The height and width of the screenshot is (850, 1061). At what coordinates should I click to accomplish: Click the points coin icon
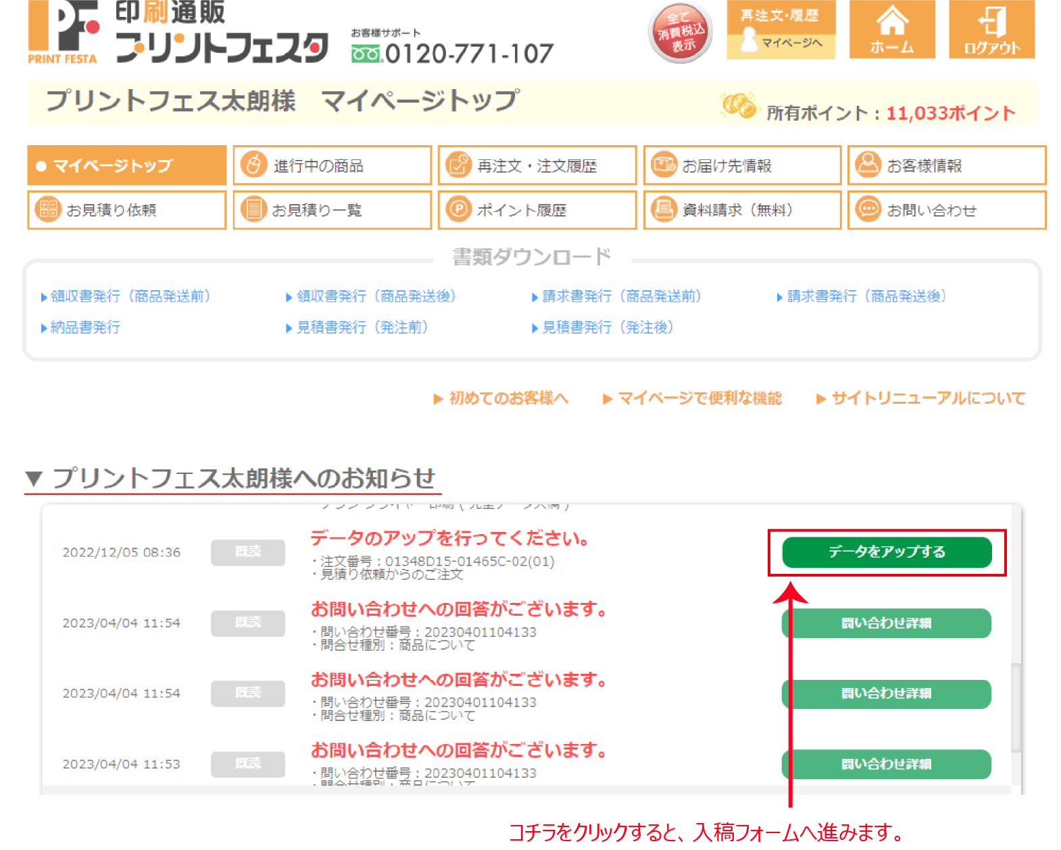point(739,105)
